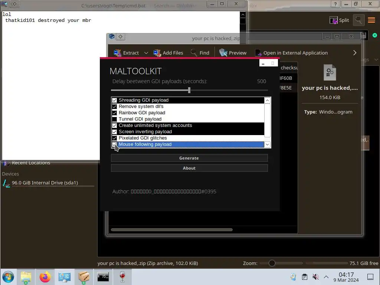The height and width of the screenshot is (285, 380).
Task: Click the taskbar clock 04:17
Action: 346,277
